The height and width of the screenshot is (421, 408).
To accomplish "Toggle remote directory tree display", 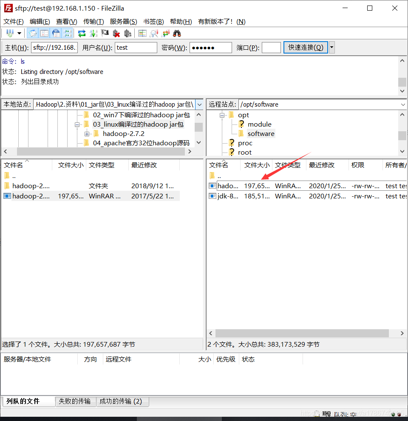I will tap(56, 33).
